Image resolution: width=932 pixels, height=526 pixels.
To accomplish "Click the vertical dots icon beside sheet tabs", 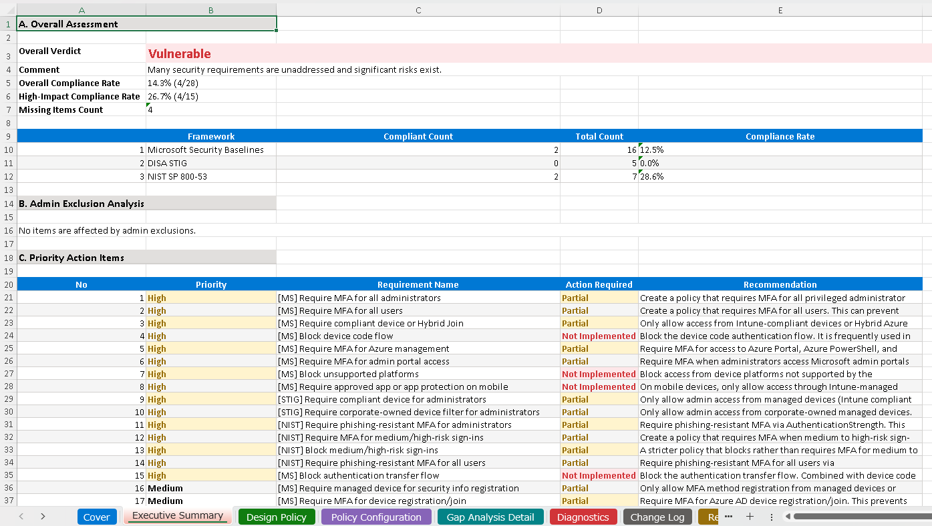I will coord(771,516).
